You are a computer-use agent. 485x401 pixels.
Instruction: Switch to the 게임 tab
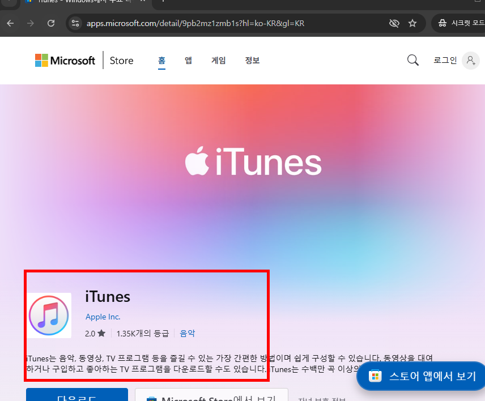tap(218, 60)
